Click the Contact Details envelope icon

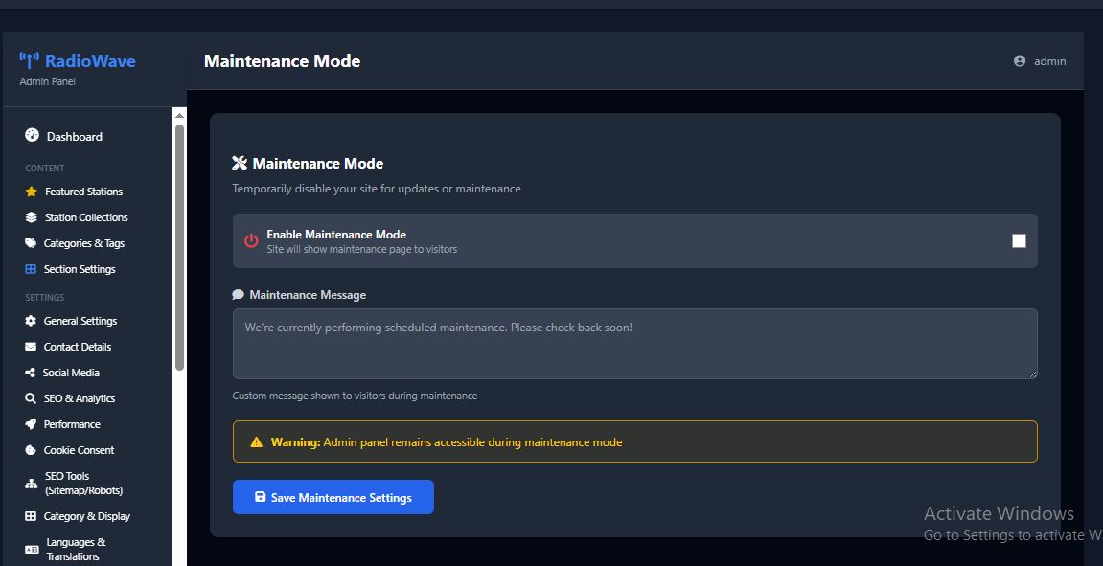[31, 347]
